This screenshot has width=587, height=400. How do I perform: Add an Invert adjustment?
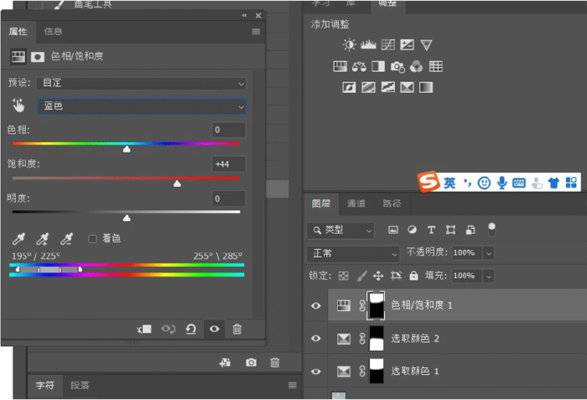[349, 88]
